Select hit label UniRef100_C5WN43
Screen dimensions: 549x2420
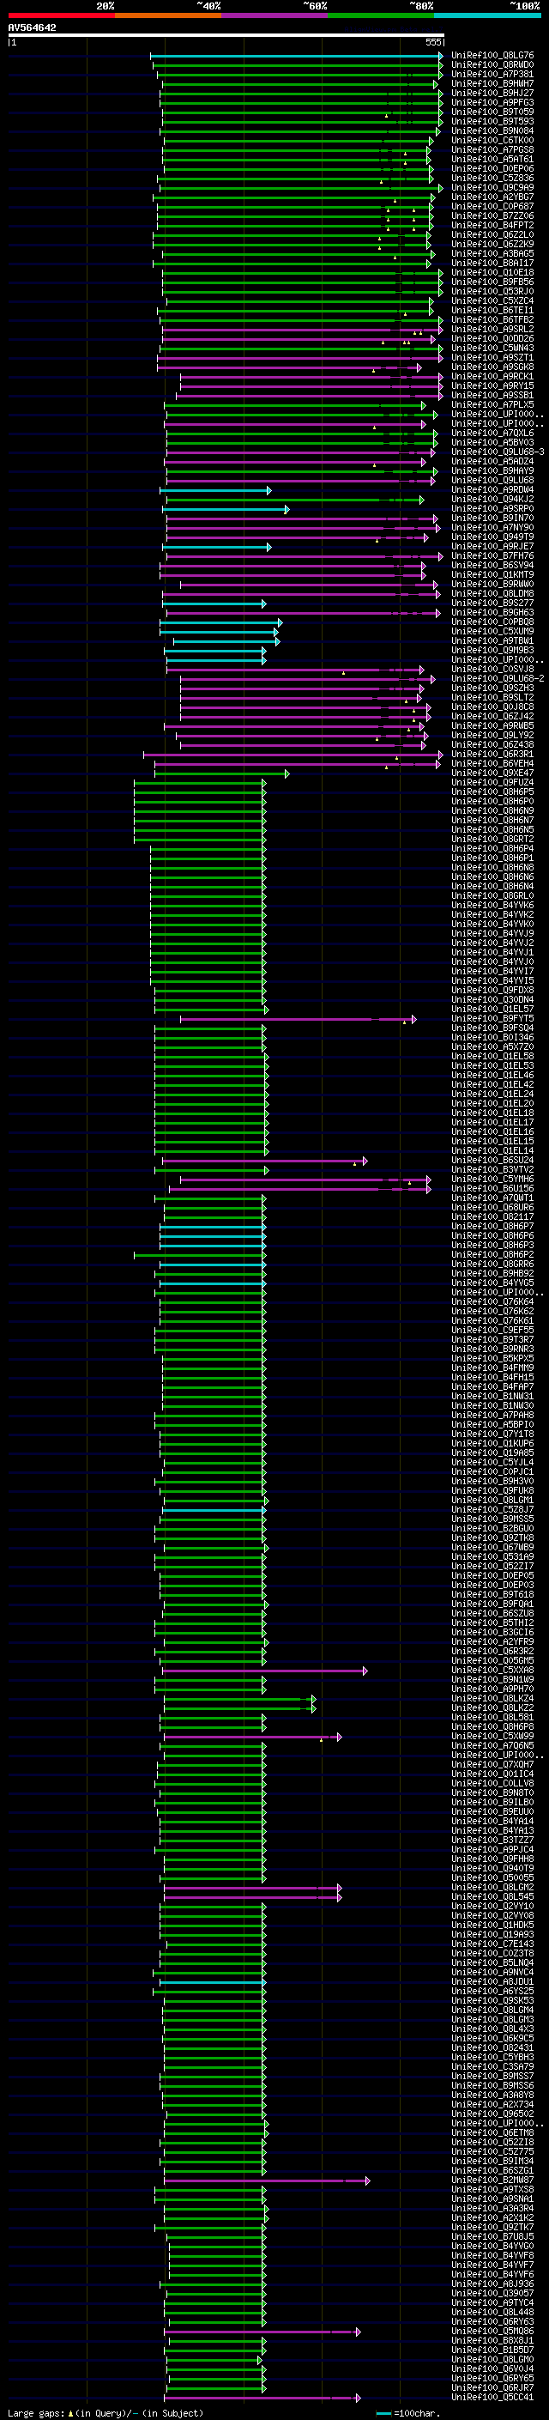pos(492,349)
